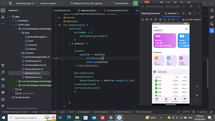215x121 pixels.
Task: Open the Device Manager sidebar icon
Action: 212,24
